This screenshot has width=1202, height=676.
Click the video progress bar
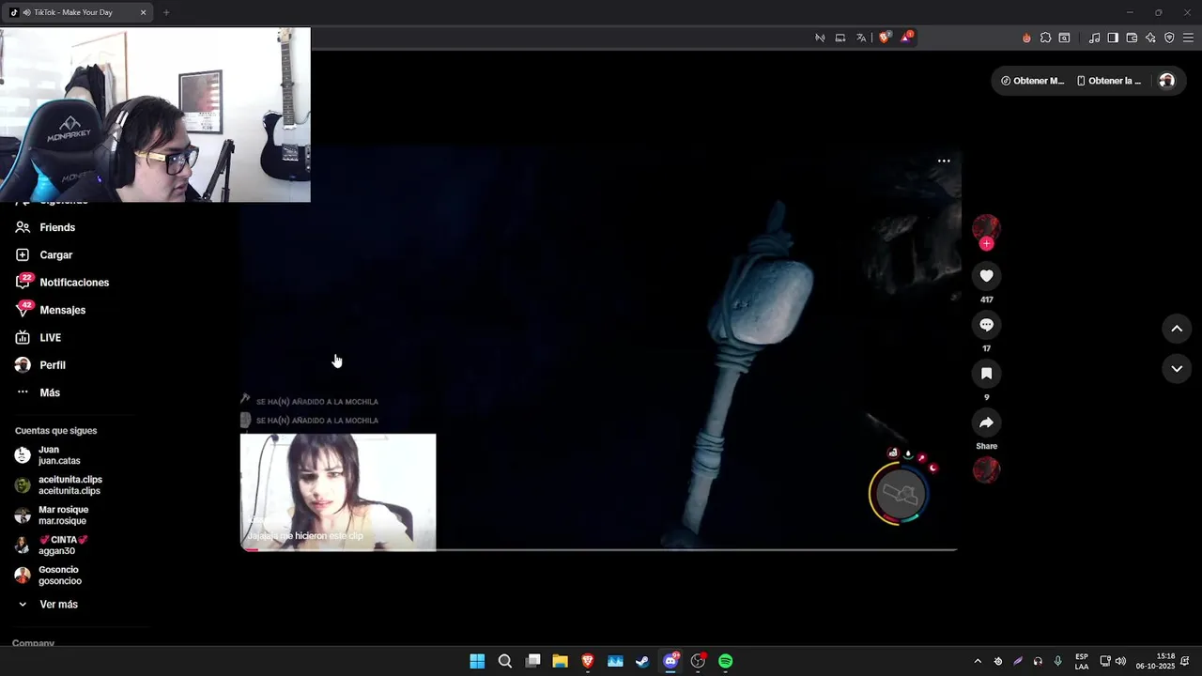[x=599, y=549]
